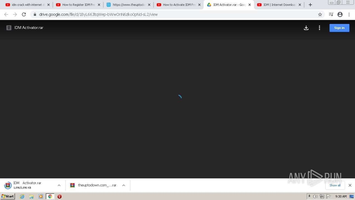
Task: Open the red Opera-style taskbar icon
Action: tap(59, 196)
